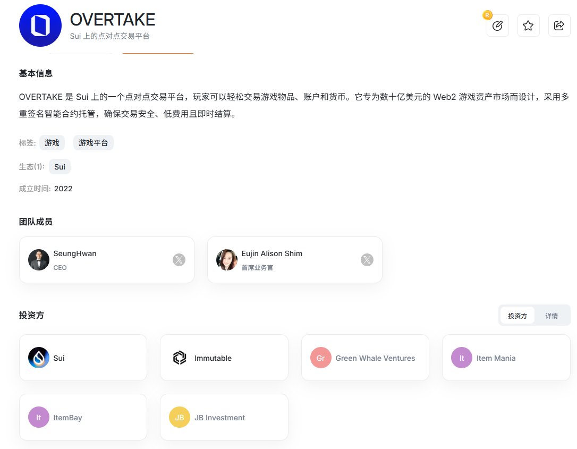Click the 基本信息 section heading
Image resolution: width=577 pixels, height=449 pixels.
[x=36, y=73]
